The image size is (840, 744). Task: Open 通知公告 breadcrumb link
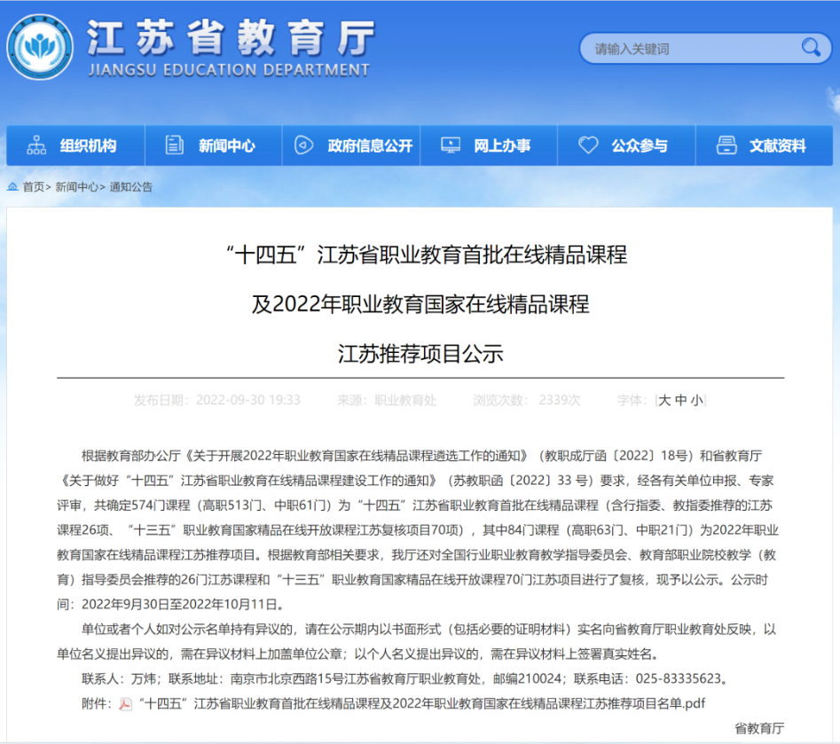coord(130,187)
